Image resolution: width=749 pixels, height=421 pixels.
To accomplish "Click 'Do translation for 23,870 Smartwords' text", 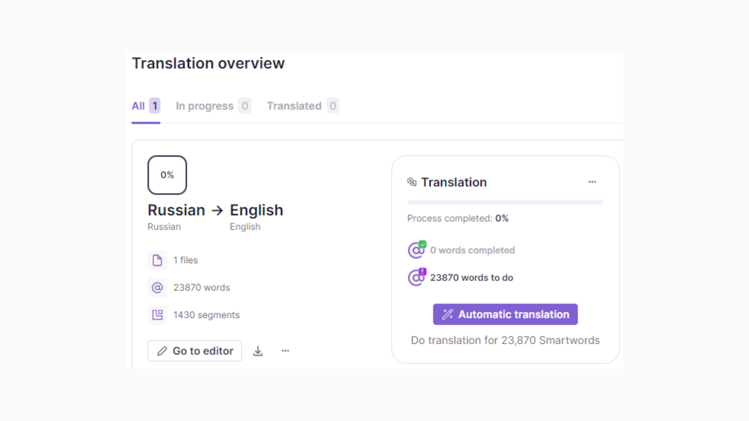I will tap(505, 340).
